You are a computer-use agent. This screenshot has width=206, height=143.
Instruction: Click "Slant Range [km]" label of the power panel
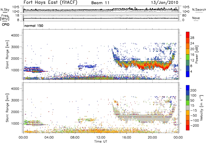click(7, 54)
